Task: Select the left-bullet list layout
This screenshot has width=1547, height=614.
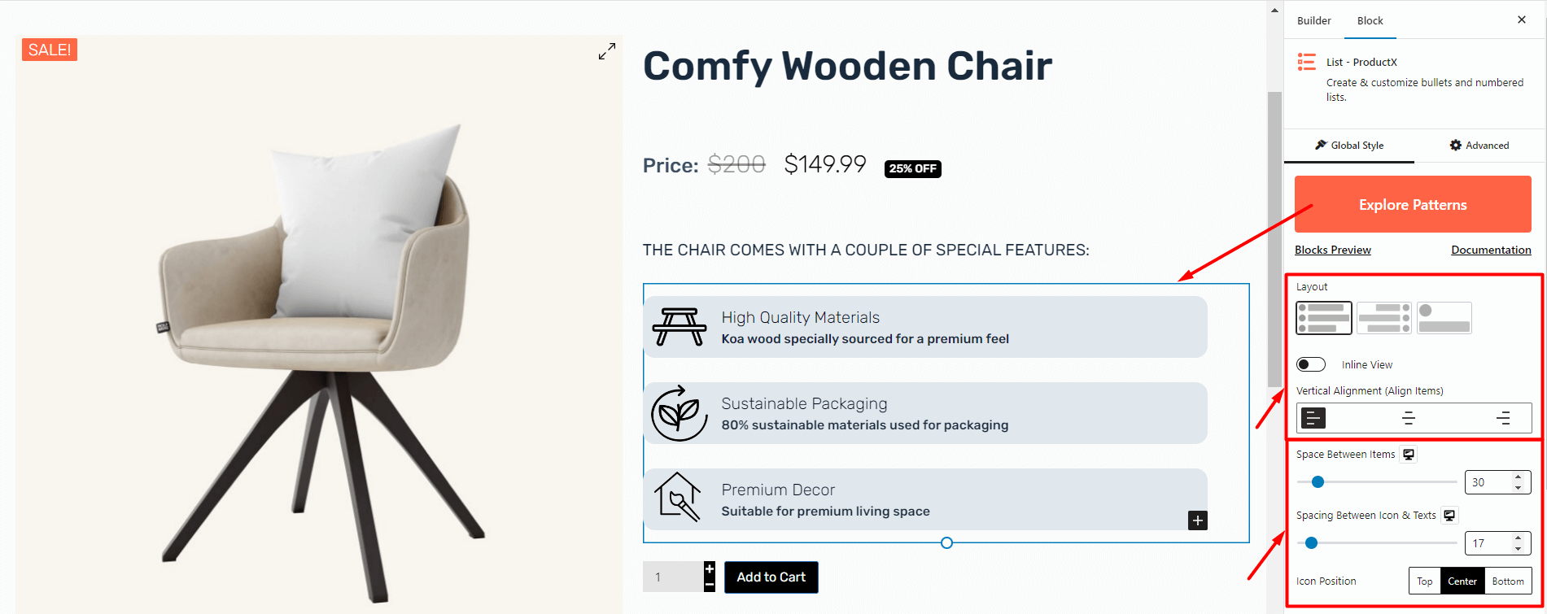Action: coord(1324,318)
